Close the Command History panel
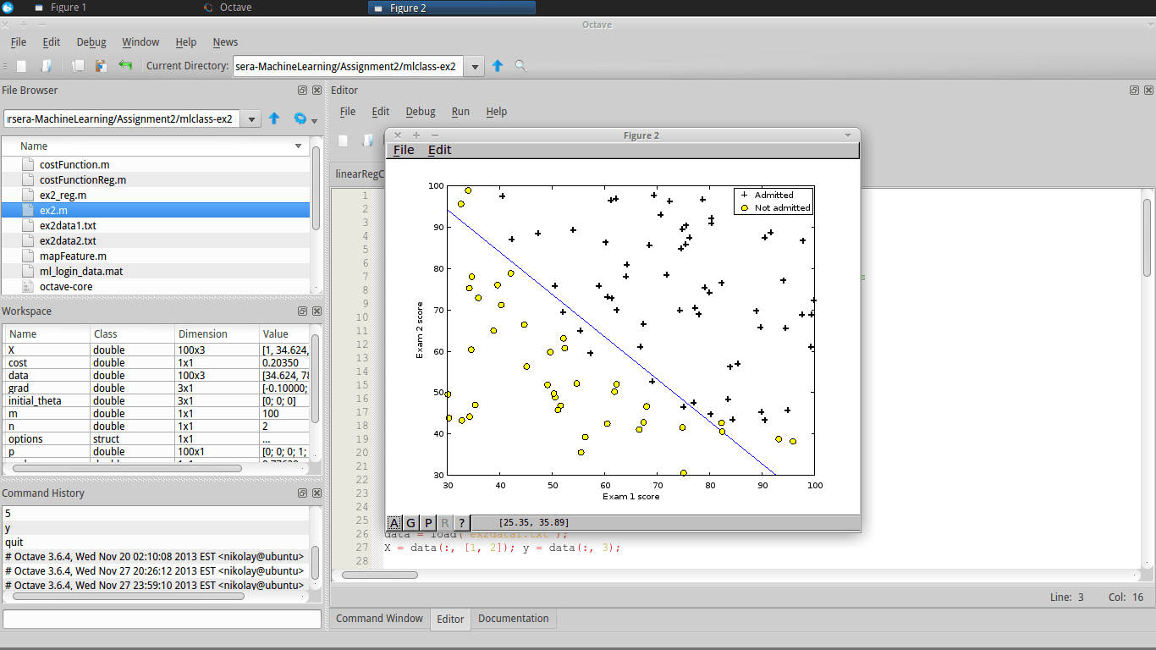This screenshot has height=650, width=1156. 317,493
